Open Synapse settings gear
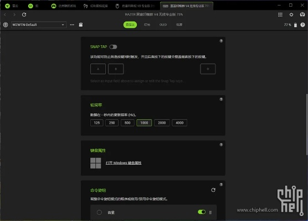The image size is (308, 221). [x=291, y=15]
